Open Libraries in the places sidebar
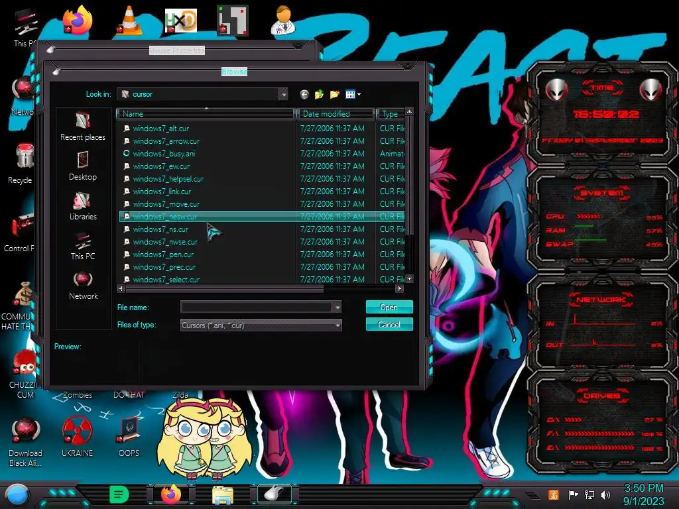This screenshot has height=509, width=679. [83, 206]
